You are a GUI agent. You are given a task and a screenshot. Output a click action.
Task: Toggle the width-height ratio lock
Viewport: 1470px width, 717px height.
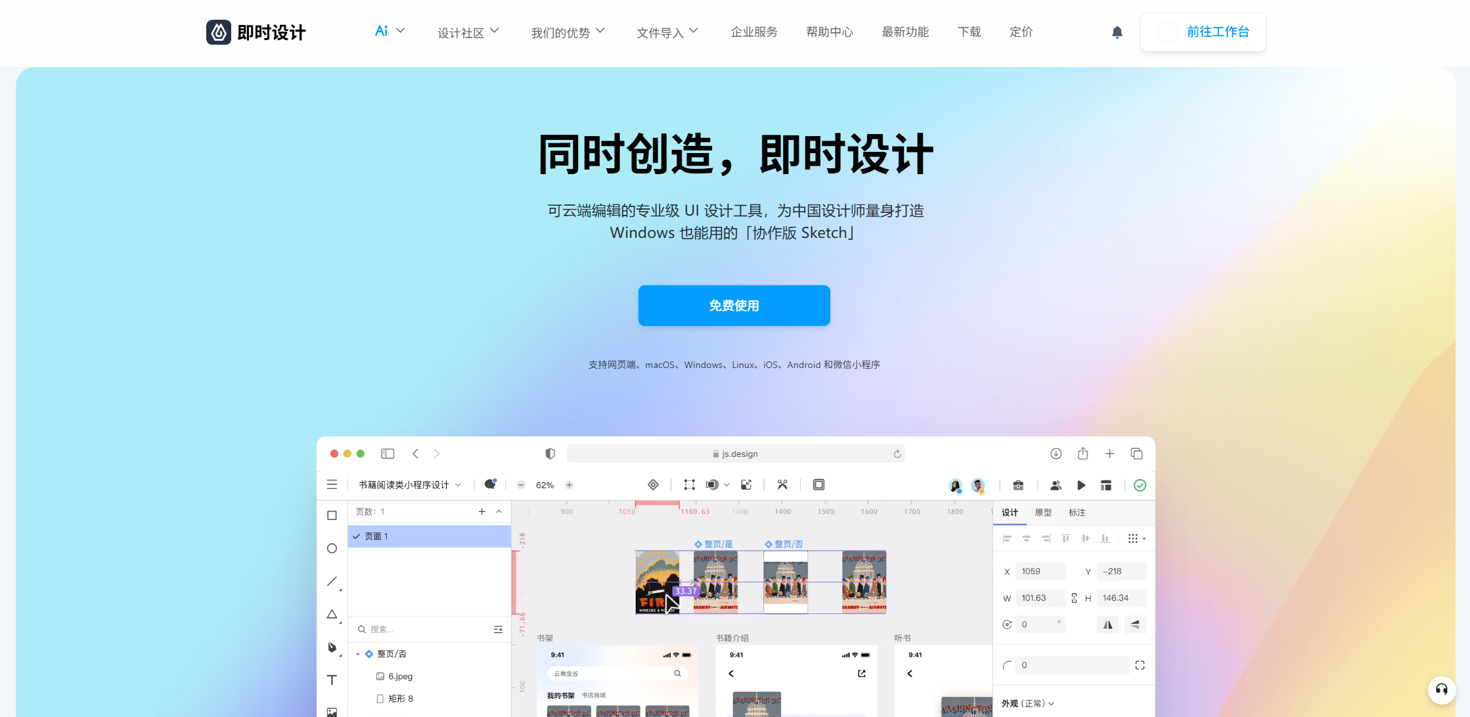click(1075, 598)
